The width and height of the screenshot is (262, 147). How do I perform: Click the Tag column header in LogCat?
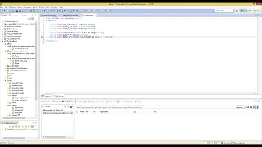point(134,112)
